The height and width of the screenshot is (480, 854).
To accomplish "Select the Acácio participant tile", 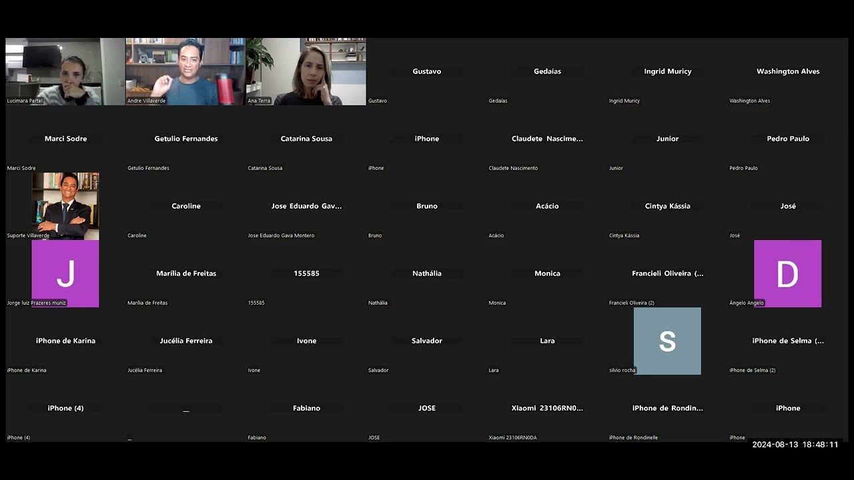I will tap(547, 206).
